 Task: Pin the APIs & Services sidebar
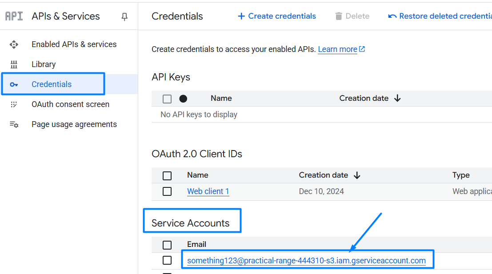pyautogui.click(x=124, y=16)
